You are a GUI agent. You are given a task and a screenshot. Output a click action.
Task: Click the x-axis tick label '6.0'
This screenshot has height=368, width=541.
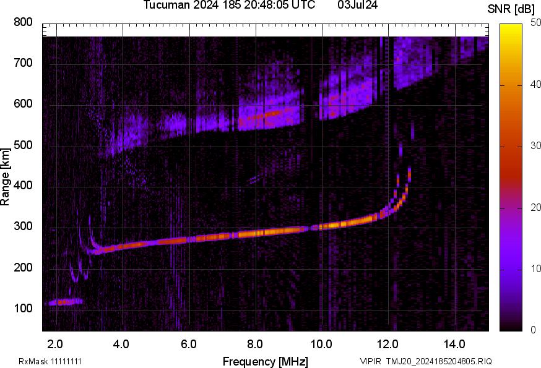tap(188, 344)
